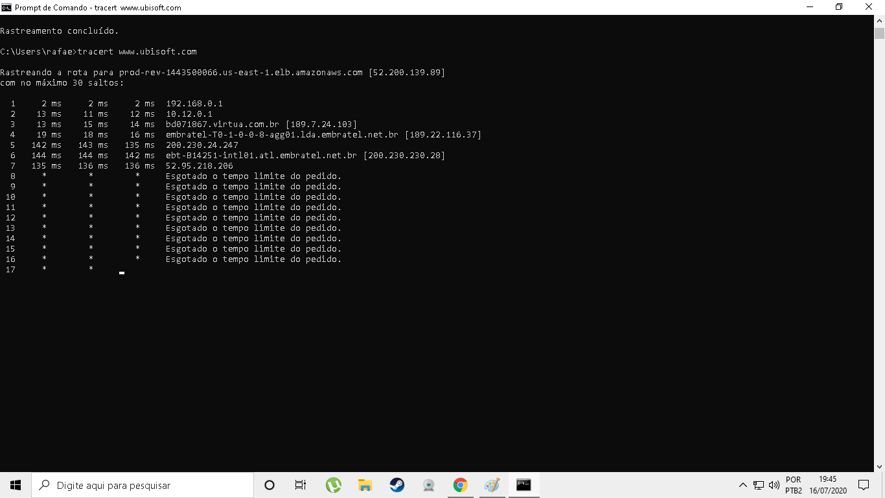This screenshot has width=885, height=498.
Task: Click the taskbar search box
Action: pos(143,485)
